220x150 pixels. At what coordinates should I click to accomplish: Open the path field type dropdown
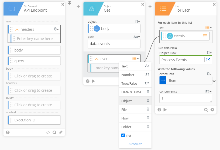137,37
